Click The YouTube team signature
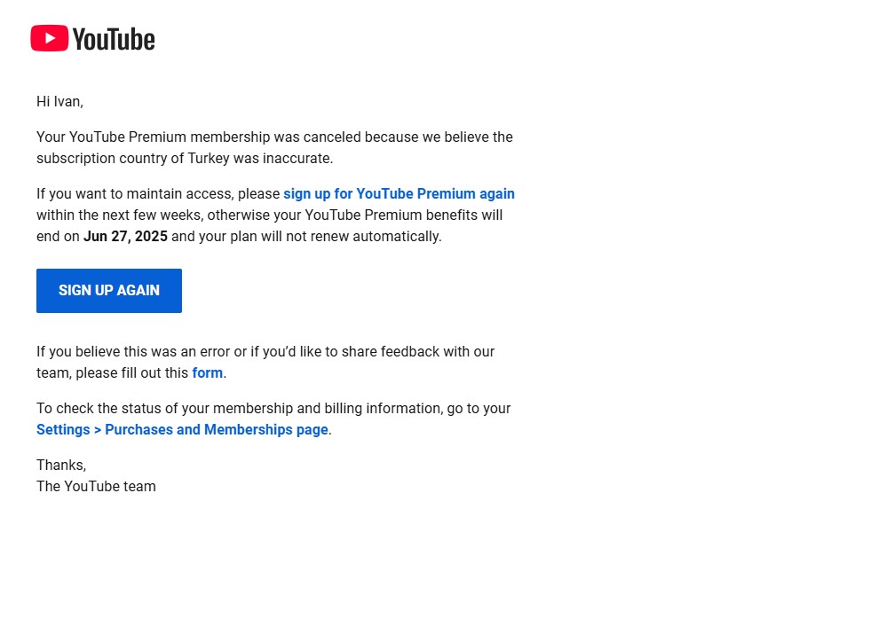Image resolution: width=878 pixels, height=642 pixels. click(96, 487)
